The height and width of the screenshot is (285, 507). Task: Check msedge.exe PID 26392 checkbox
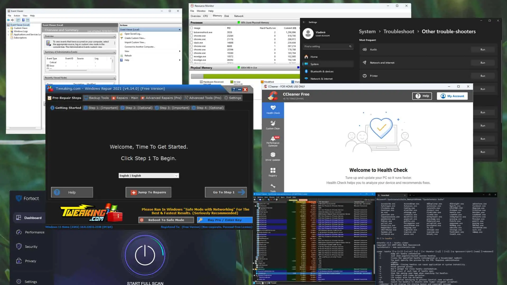(x=192, y=60)
